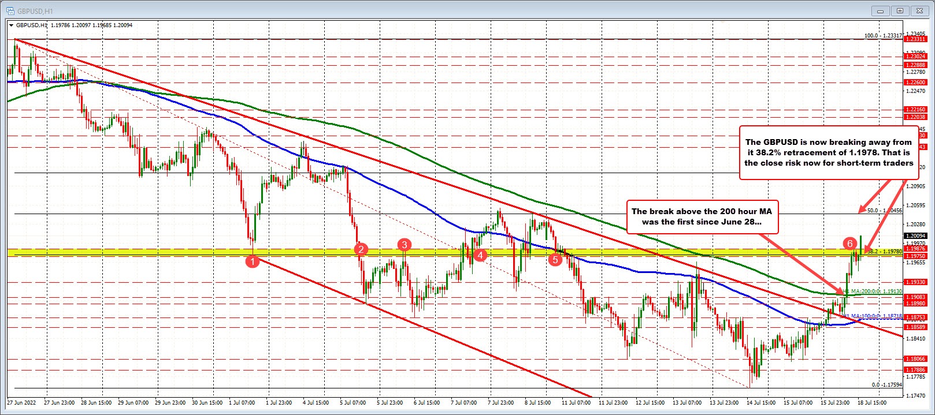Open the chart window system menu icon
Image resolution: width=935 pixels, height=415 pixels.
(10, 10)
